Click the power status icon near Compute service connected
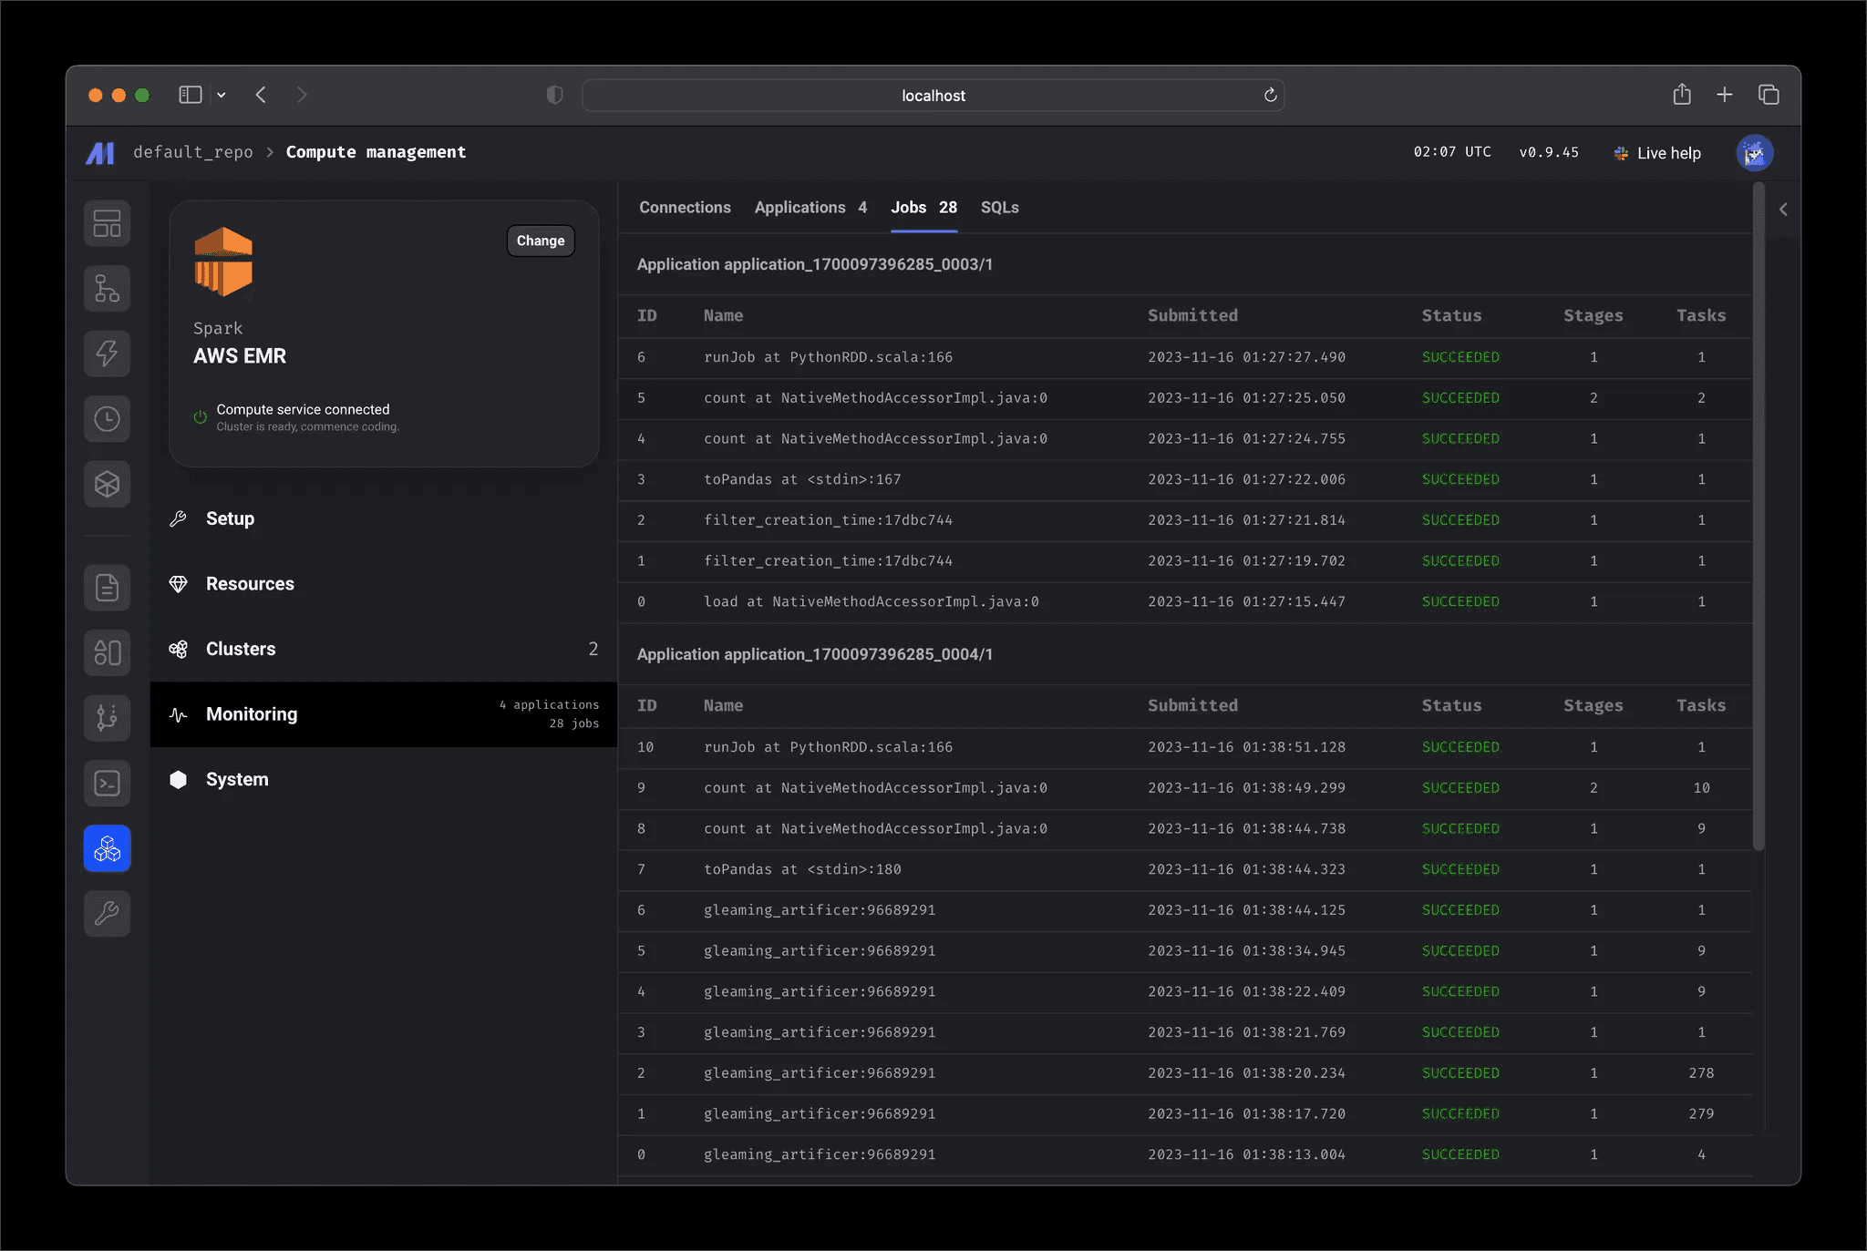Image resolution: width=1867 pixels, height=1251 pixels. click(x=201, y=416)
